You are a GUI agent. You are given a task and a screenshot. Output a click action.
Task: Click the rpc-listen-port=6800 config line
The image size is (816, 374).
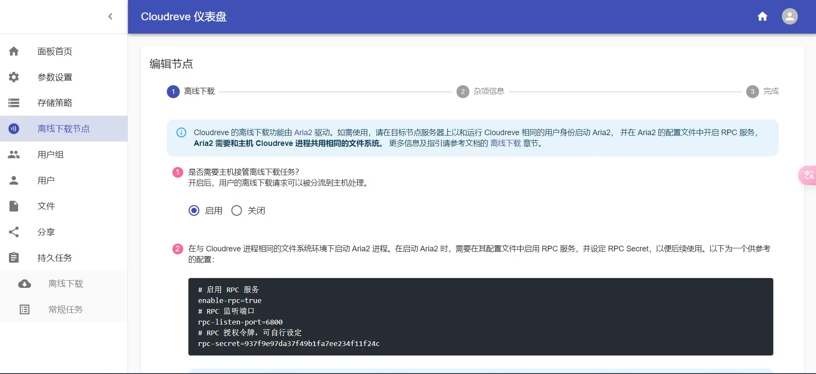(x=241, y=322)
